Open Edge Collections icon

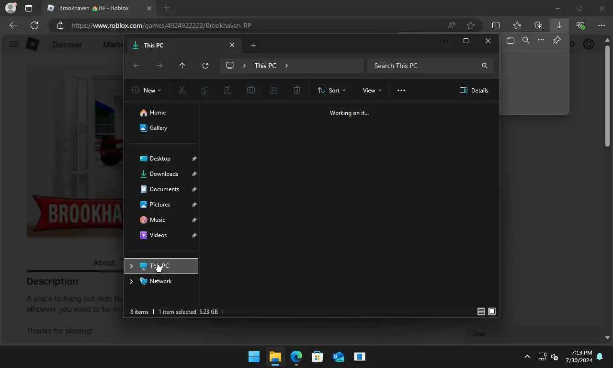tap(538, 25)
